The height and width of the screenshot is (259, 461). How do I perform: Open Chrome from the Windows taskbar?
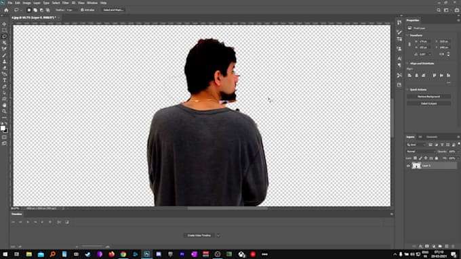[123, 254]
